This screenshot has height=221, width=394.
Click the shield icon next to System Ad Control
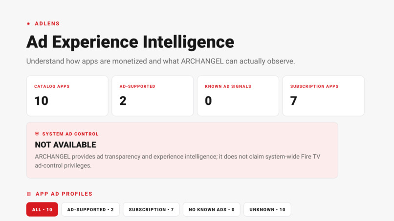click(37, 134)
